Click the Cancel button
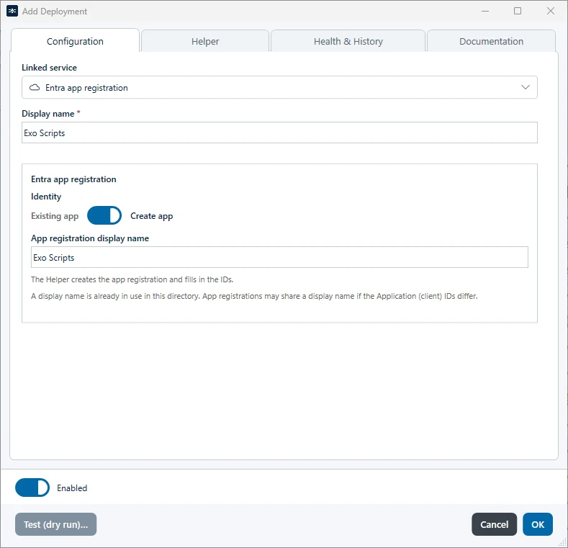This screenshot has width=568, height=548. [x=494, y=524]
